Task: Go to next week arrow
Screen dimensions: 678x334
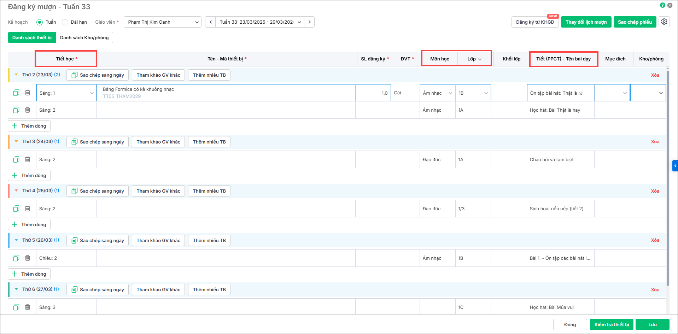Action: pos(309,22)
